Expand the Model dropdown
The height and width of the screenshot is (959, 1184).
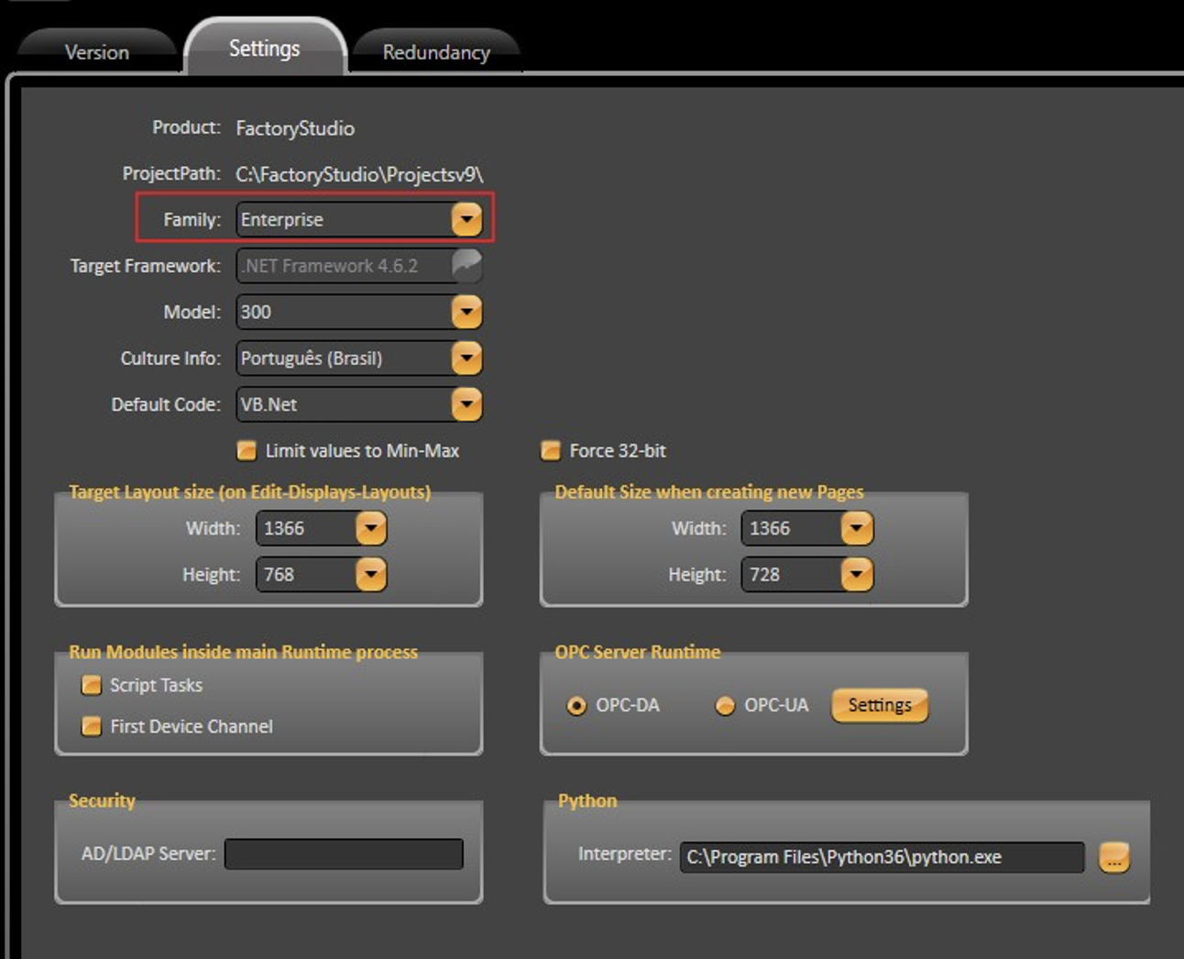coord(466,312)
